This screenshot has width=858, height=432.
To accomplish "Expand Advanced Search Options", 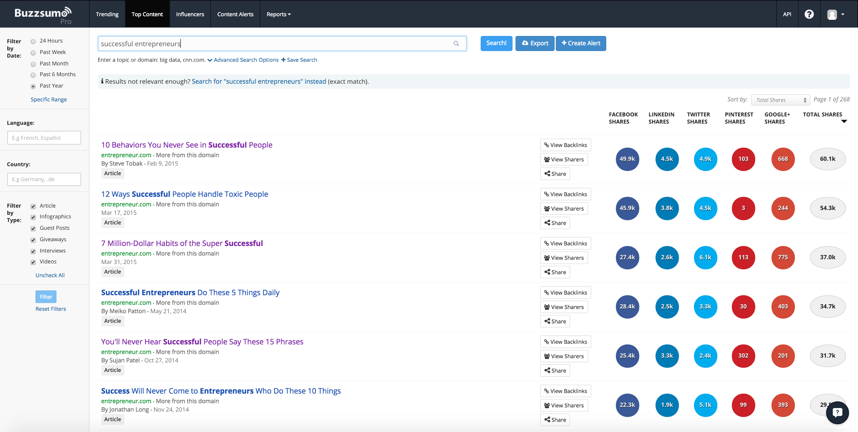I will pos(243,60).
